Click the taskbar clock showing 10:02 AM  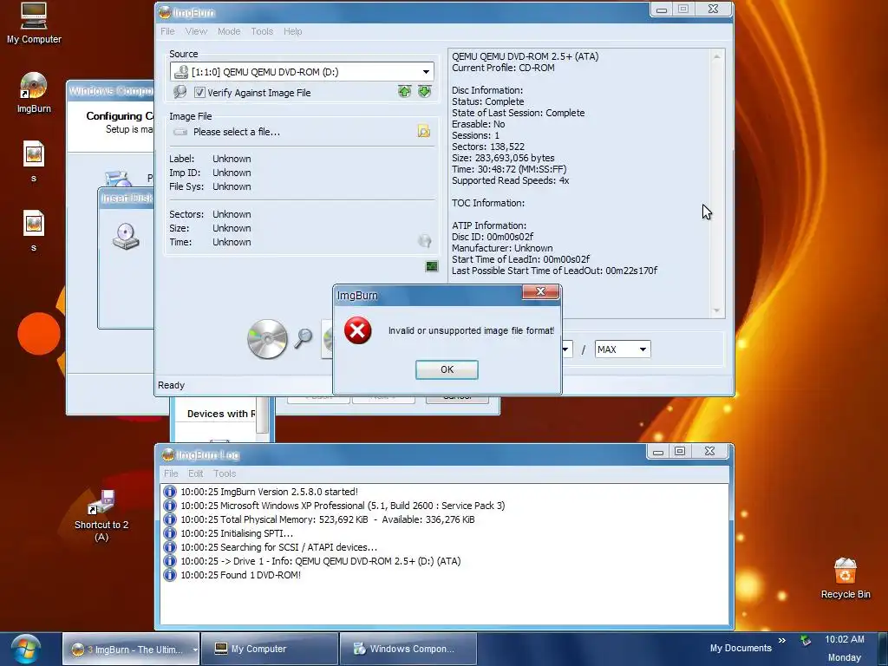(845, 639)
